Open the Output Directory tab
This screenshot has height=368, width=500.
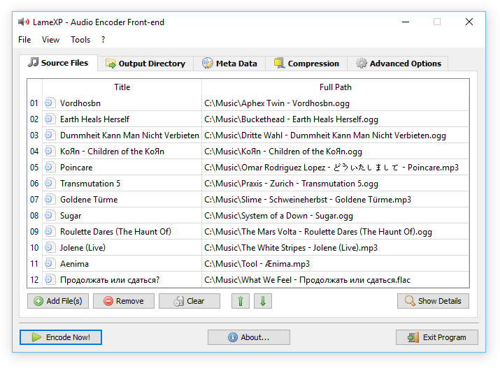[145, 64]
